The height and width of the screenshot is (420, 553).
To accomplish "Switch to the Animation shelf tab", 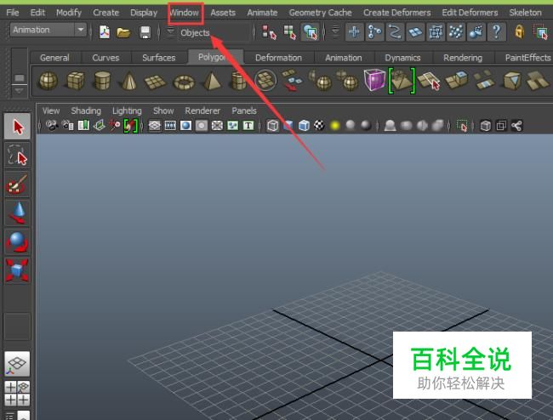I will [x=344, y=58].
